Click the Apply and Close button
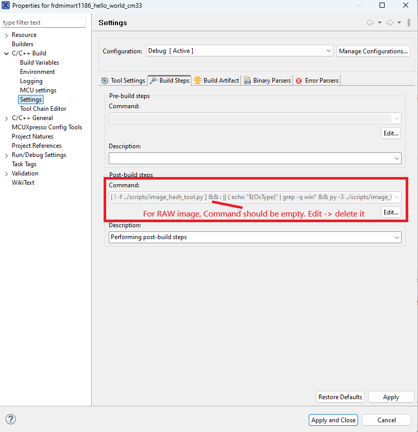Viewport: 418px width, 432px height. coord(333,420)
